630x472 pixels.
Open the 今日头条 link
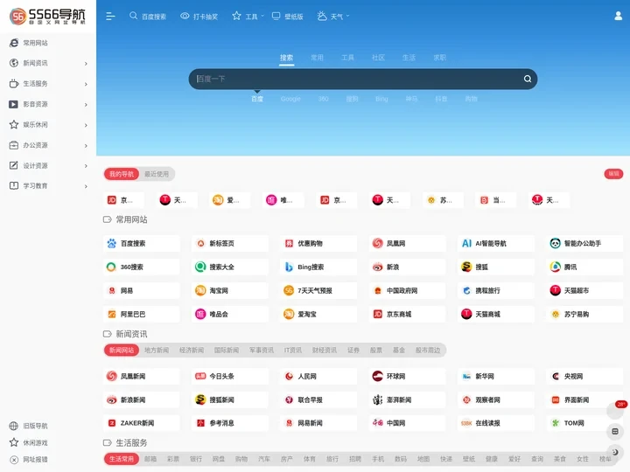click(230, 376)
